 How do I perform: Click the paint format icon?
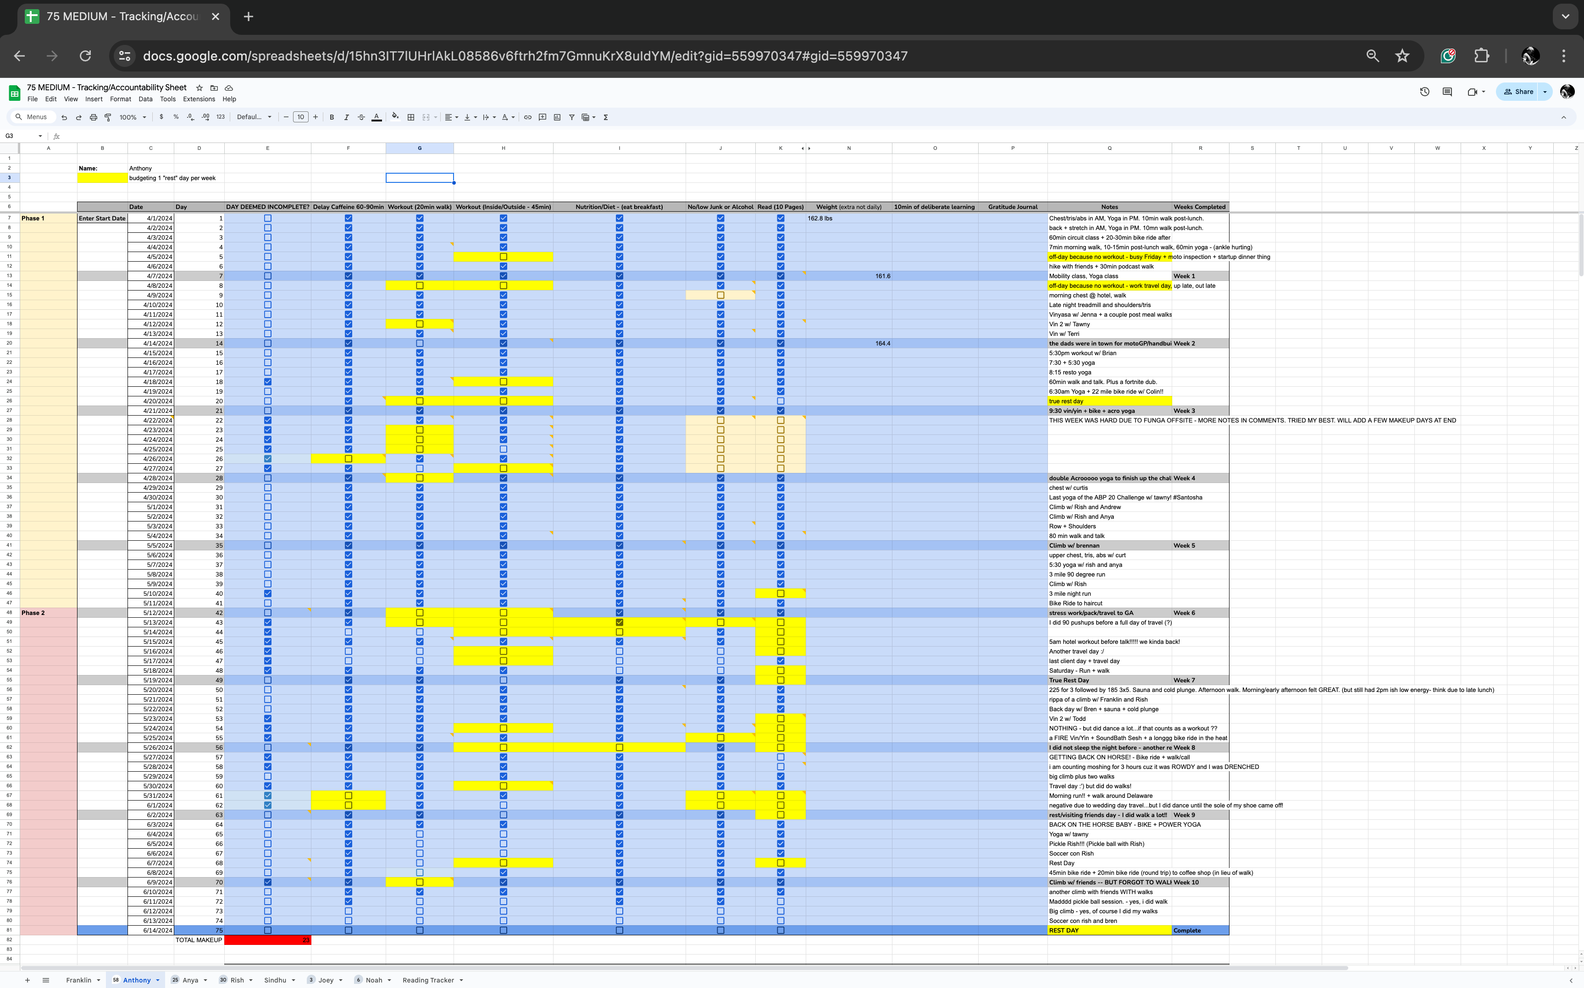[x=108, y=118]
